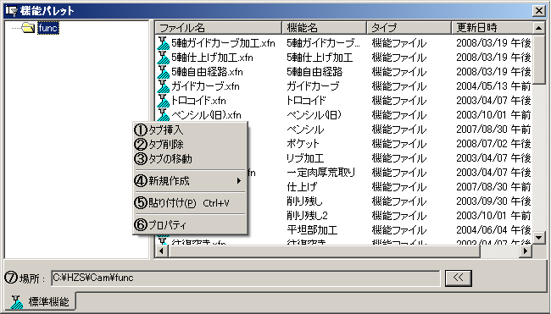This screenshot has height=314, width=551.
Task: Choose タブ挿入 from the context menu
Action: pos(190,129)
